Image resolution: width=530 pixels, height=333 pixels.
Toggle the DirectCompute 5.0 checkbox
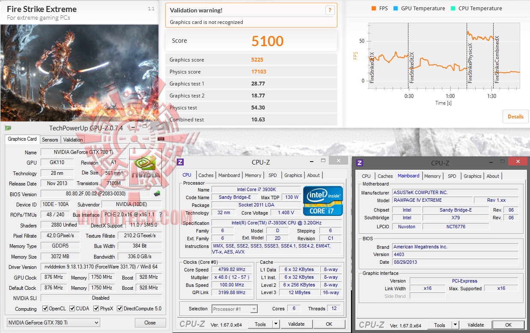click(x=119, y=309)
